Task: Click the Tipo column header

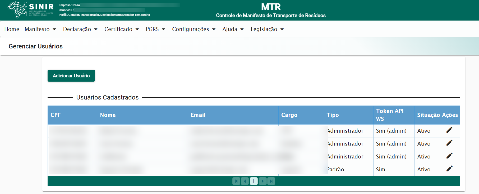Action: [x=349, y=115]
